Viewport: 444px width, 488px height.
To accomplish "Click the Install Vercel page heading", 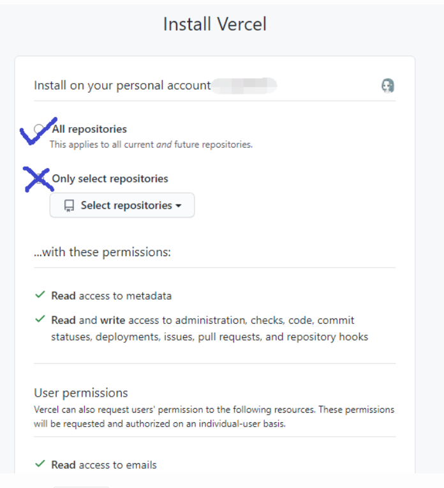I will click(x=214, y=24).
